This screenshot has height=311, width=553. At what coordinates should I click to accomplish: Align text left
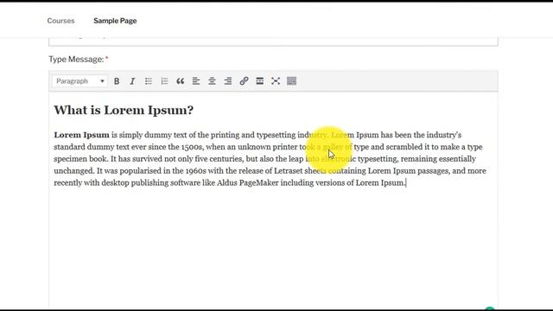click(196, 81)
